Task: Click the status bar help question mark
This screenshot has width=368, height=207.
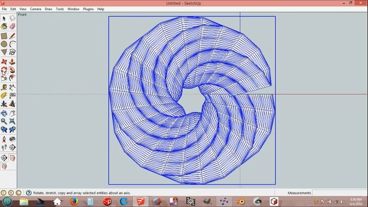Action: [x=29, y=193]
